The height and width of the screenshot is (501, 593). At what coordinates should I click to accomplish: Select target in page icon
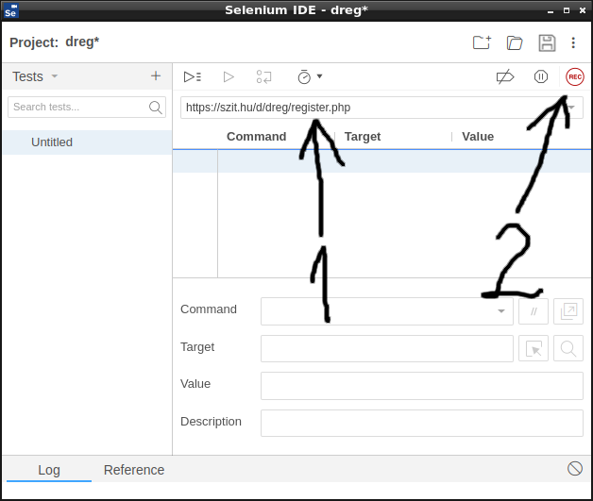pos(534,348)
